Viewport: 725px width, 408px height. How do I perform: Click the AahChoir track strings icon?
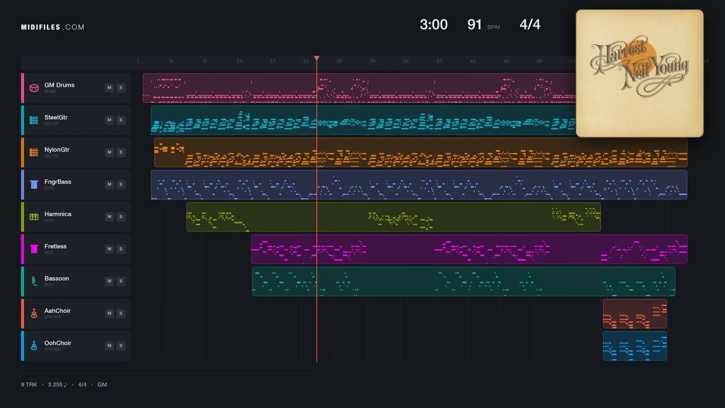click(x=34, y=313)
